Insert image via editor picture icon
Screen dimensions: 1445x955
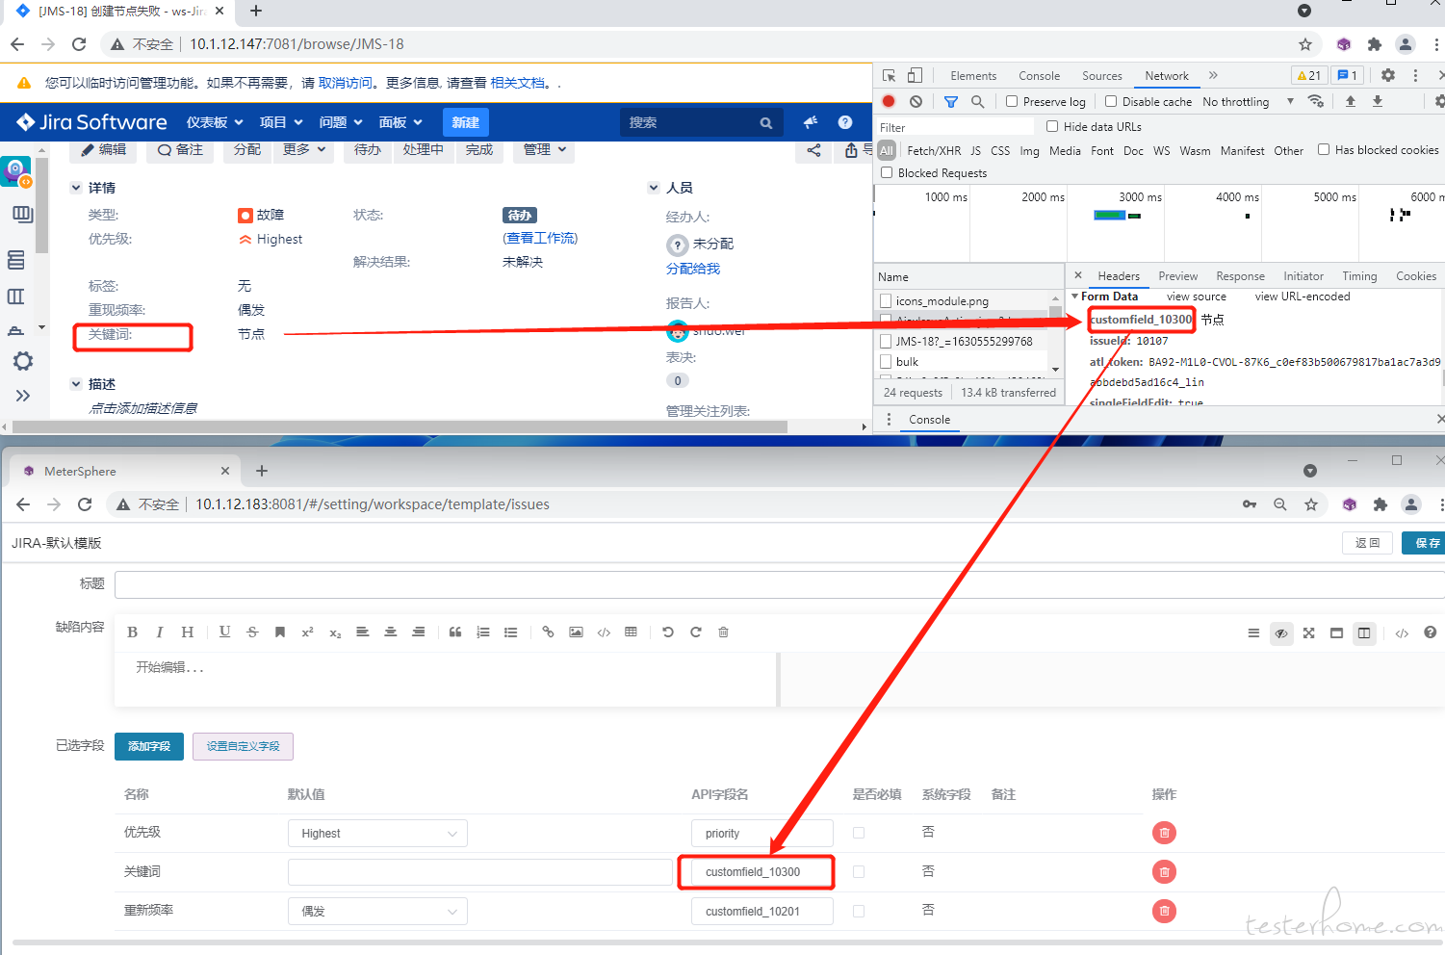576,632
